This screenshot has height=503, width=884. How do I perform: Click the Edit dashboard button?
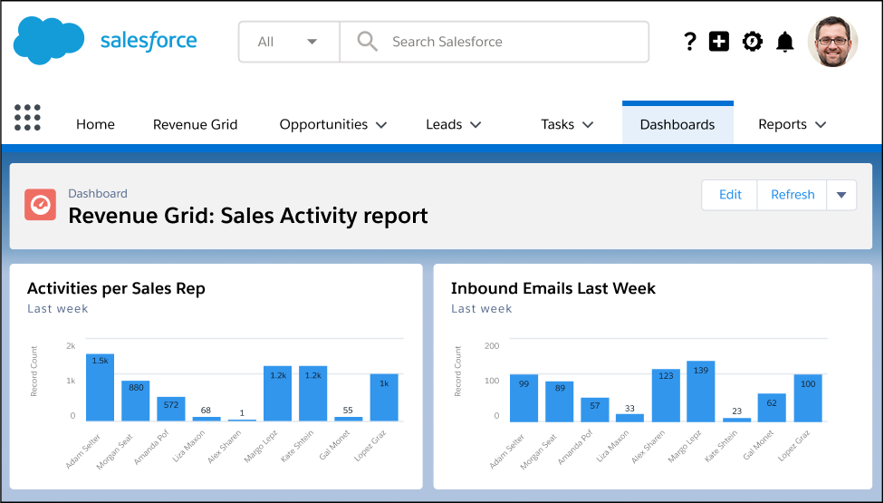click(730, 195)
